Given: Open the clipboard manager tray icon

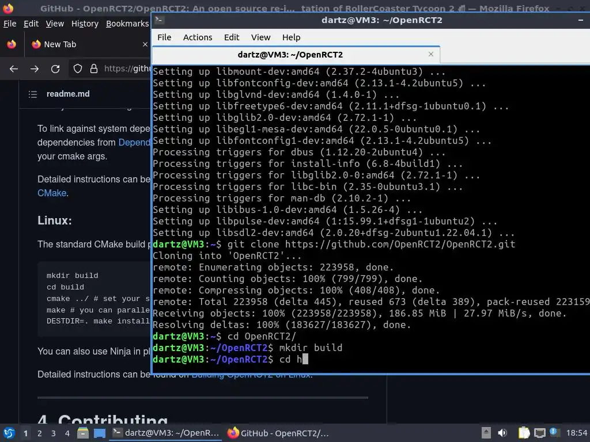Looking at the screenshot, I should coord(524,433).
